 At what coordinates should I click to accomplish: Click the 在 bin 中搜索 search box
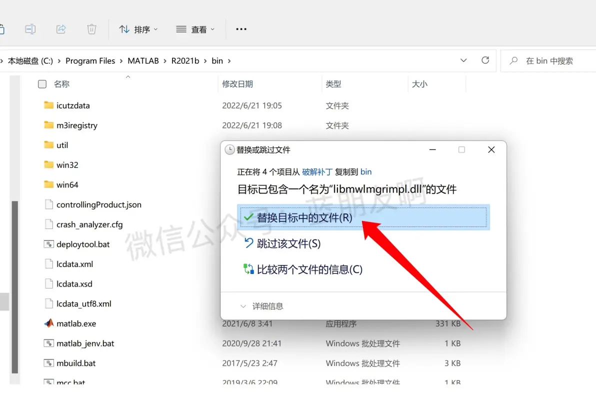click(548, 61)
